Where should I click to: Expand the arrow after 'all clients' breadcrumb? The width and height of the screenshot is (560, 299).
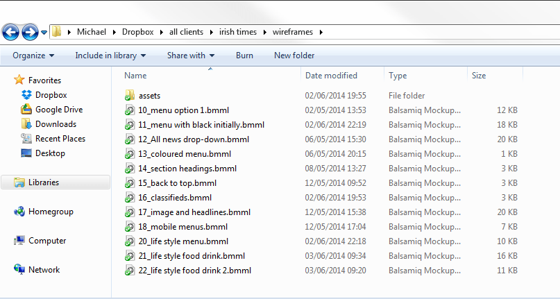coord(211,32)
